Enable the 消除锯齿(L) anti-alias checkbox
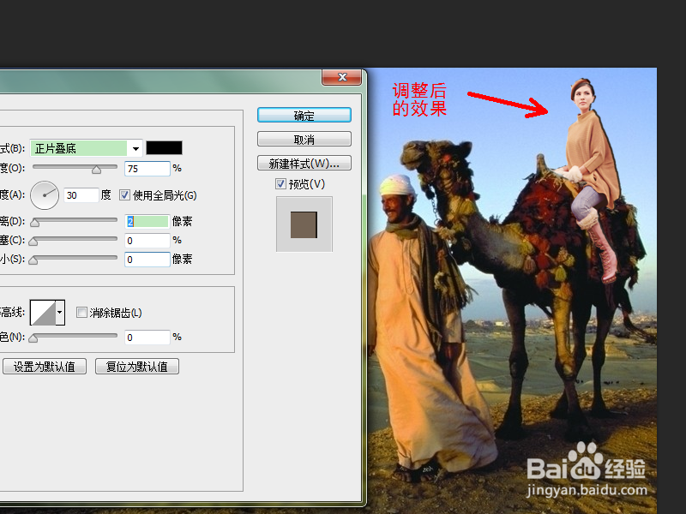 81,312
